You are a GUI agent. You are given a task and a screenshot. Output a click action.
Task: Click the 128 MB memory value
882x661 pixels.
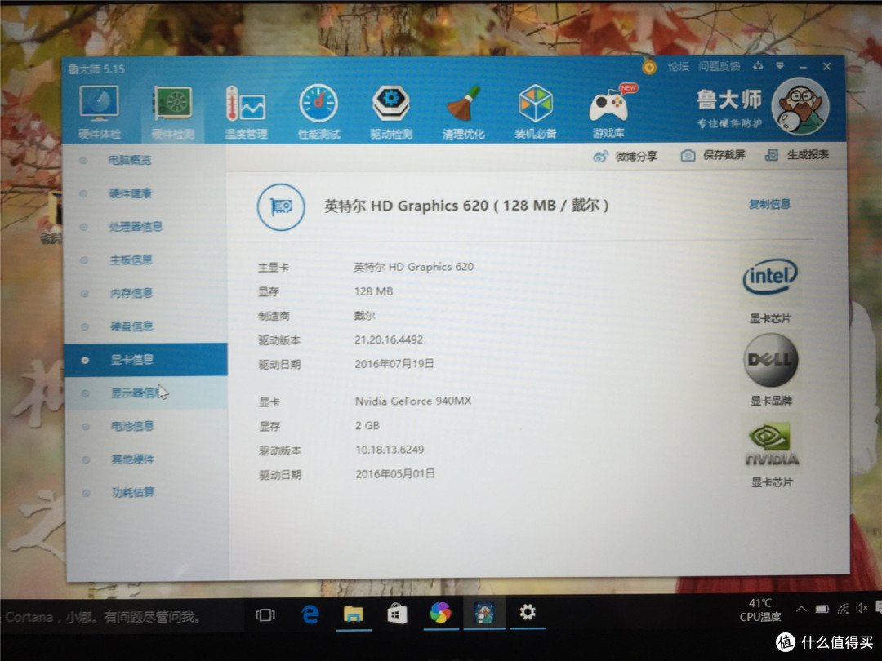373,291
